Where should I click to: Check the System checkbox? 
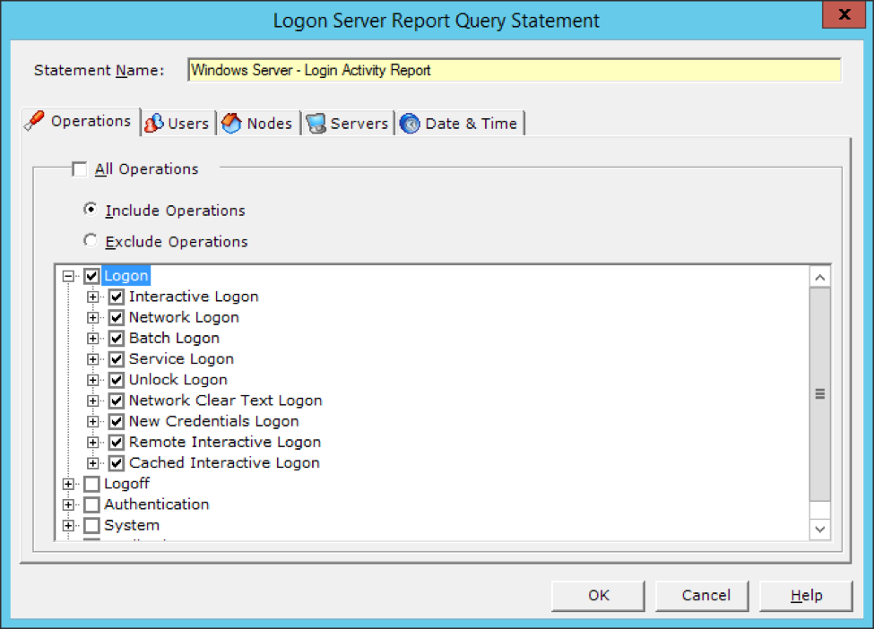92,525
